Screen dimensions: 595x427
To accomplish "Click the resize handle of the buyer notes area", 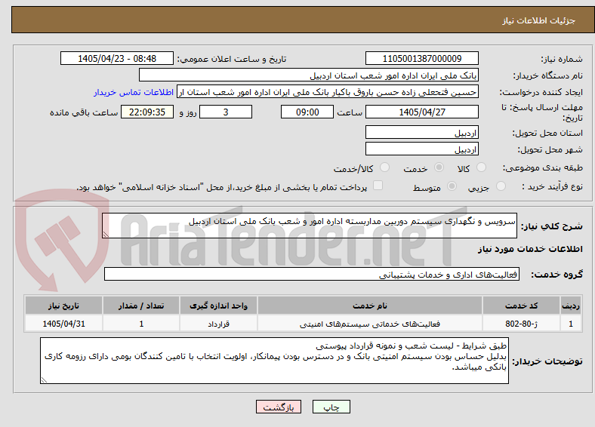I will [44, 380].
